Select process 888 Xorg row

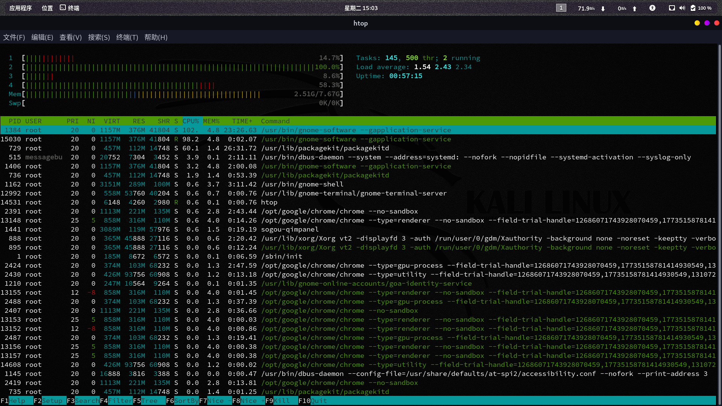coord(358,238)
